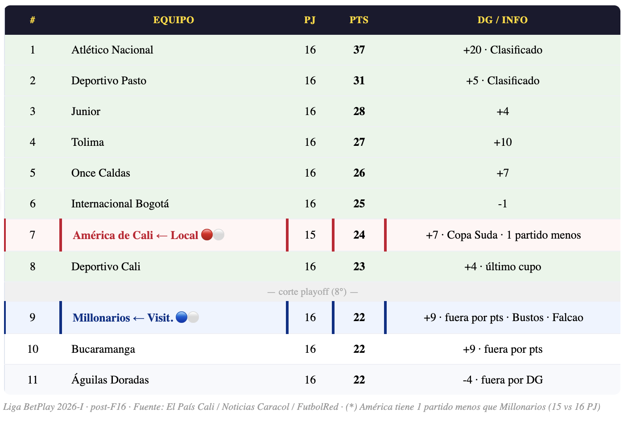Click the Águilas Doradas team name
This screenshot has width=628, height=421.
point(110,380)
